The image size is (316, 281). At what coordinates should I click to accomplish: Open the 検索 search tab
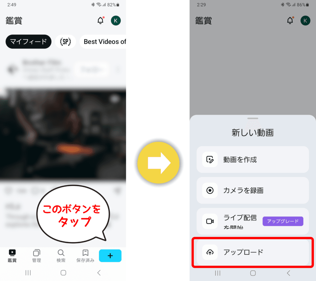[x=61, y=256]
